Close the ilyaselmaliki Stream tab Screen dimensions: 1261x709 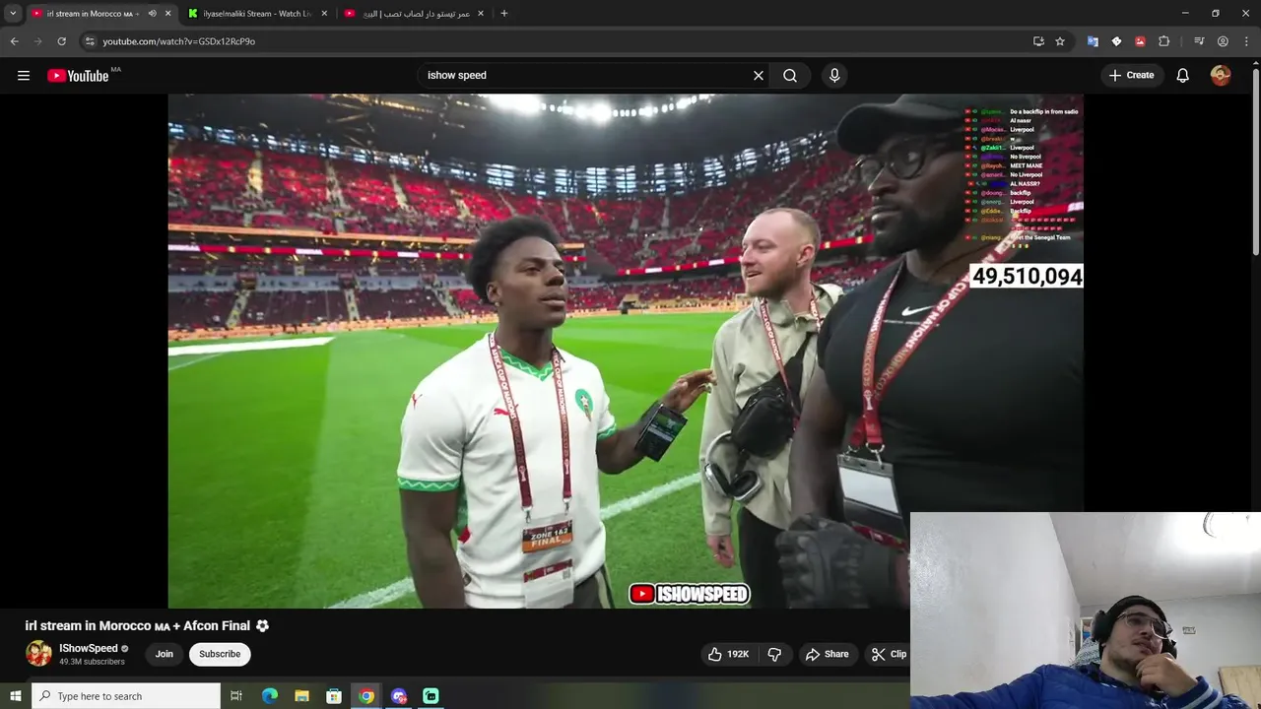(x=324, y=14)
